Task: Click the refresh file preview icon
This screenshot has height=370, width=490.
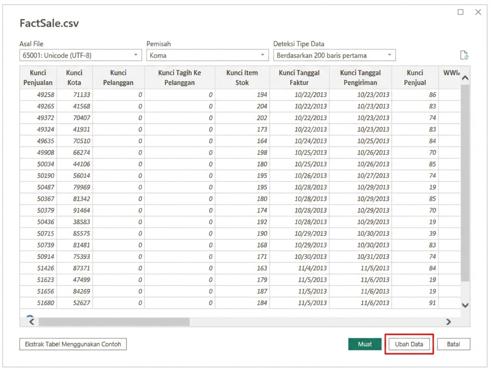Action: [464, 55]
